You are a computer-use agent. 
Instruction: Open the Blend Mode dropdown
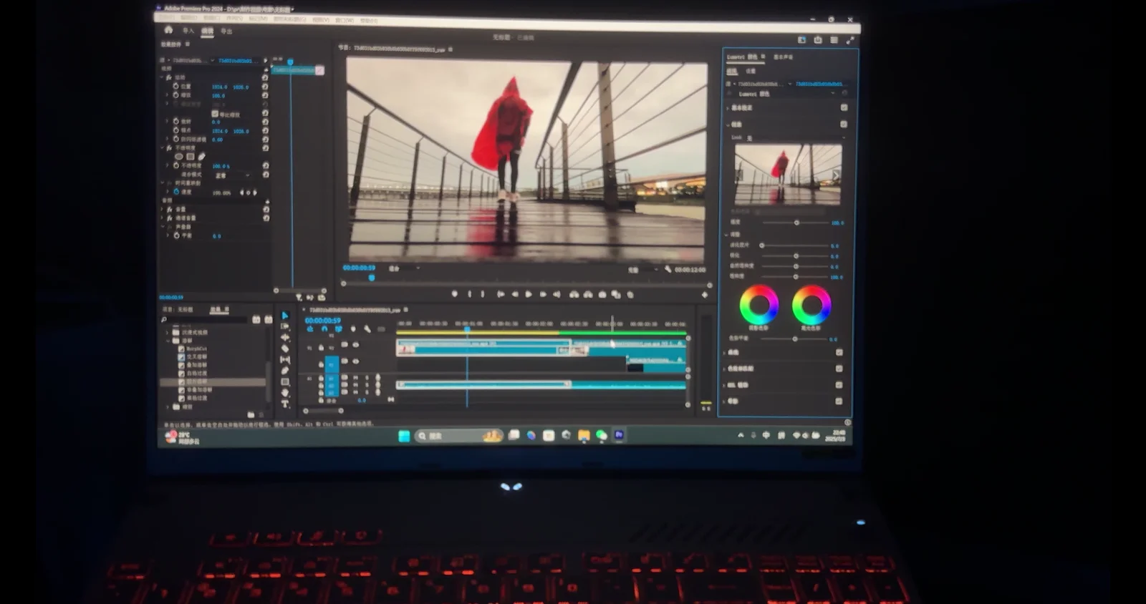pos(233,175)
